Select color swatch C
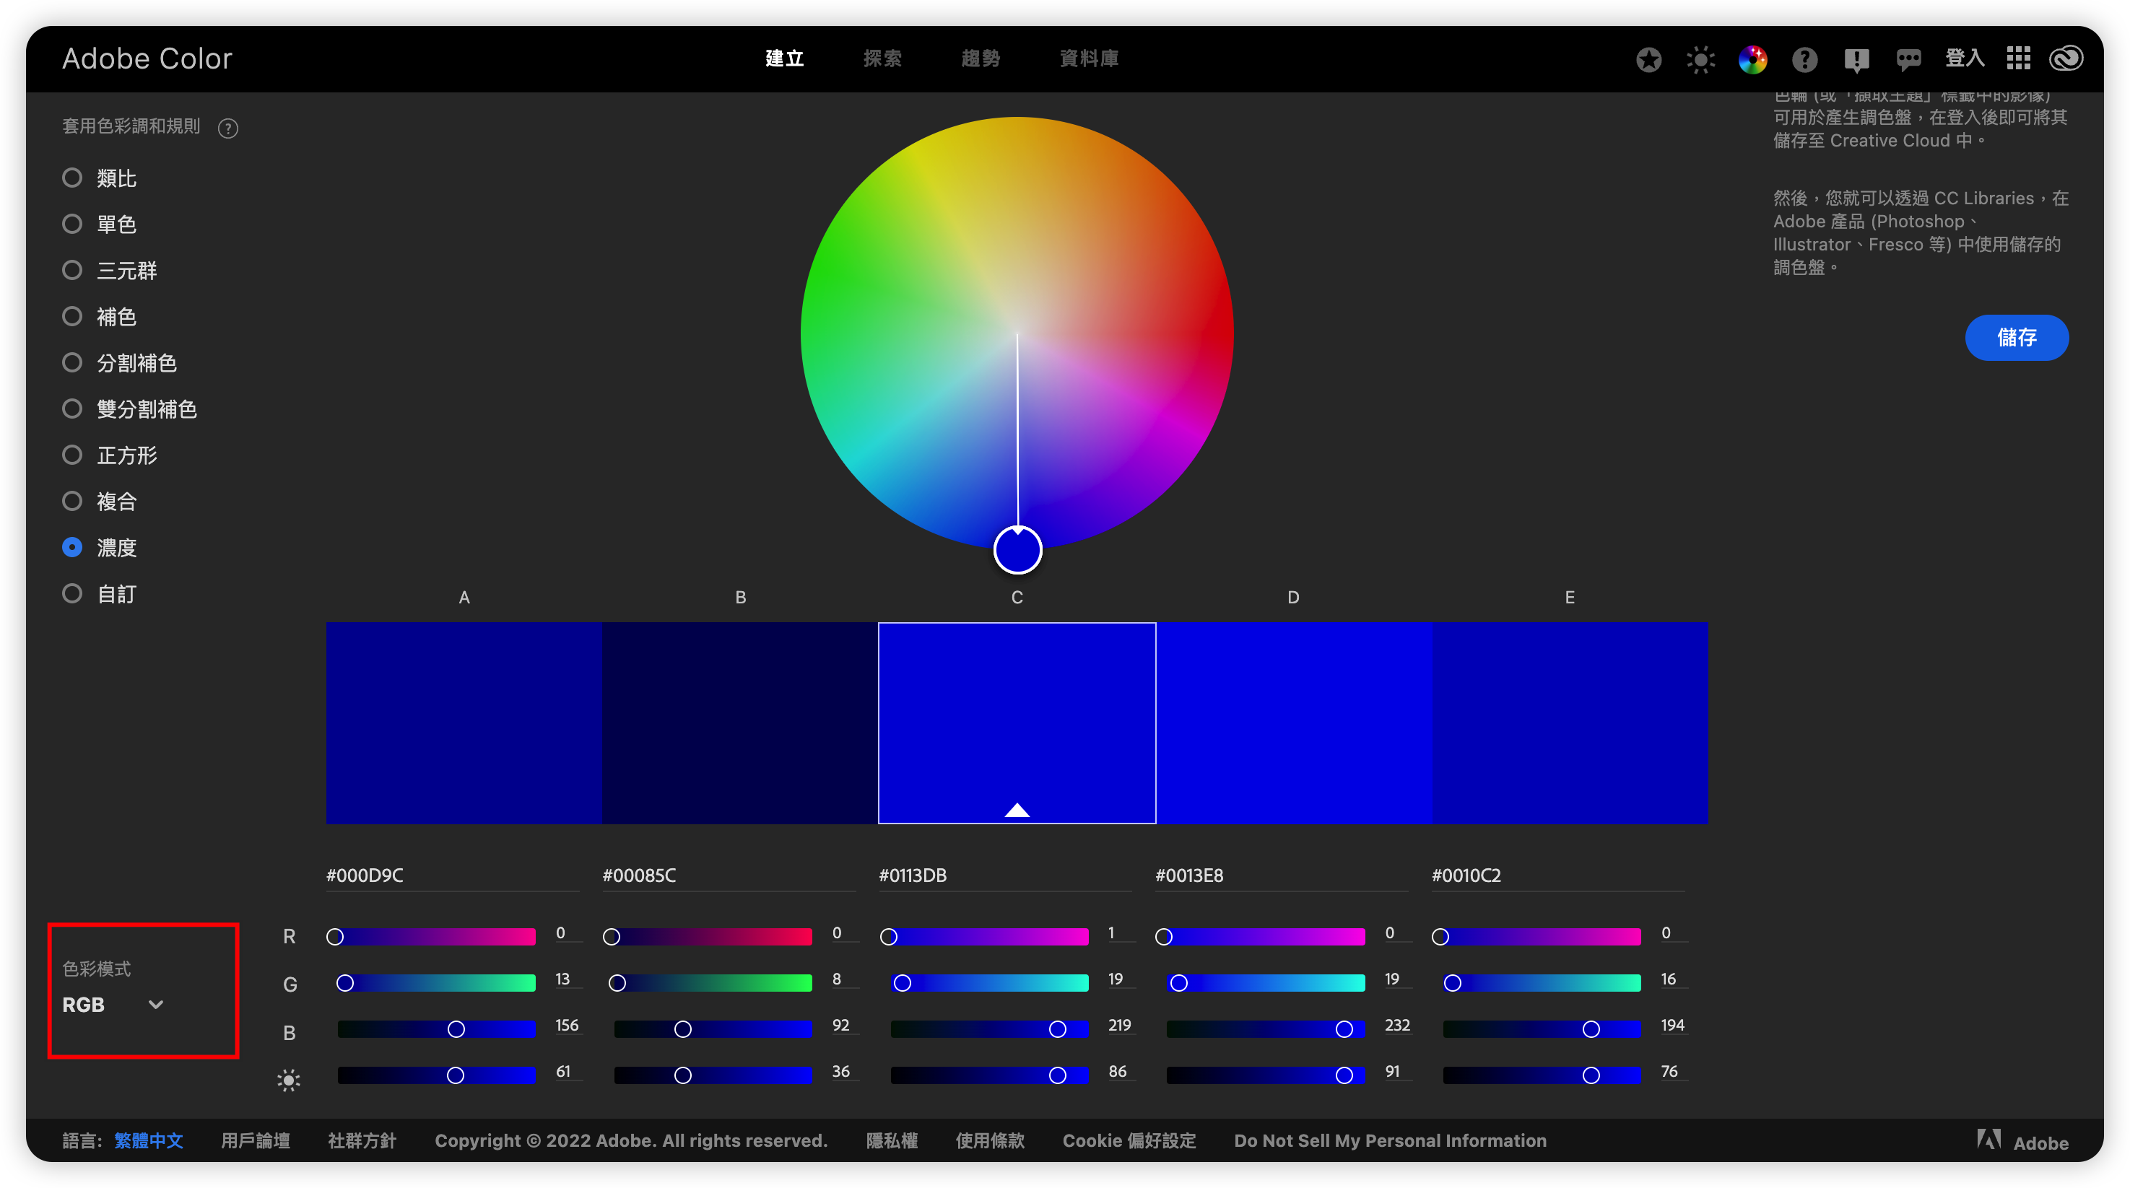2130x1188 pixels. [1017, 722]
